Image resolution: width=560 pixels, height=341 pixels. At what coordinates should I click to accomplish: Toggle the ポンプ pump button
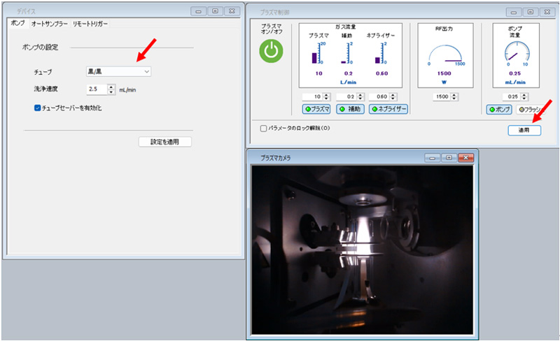coord(499,109)
